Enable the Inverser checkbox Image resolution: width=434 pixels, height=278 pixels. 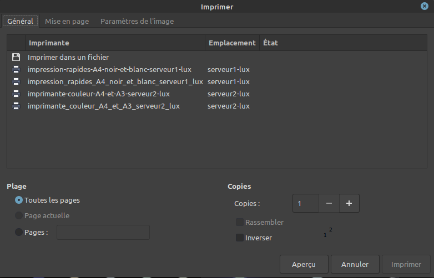pyautogui.click(x=240, y=238)
